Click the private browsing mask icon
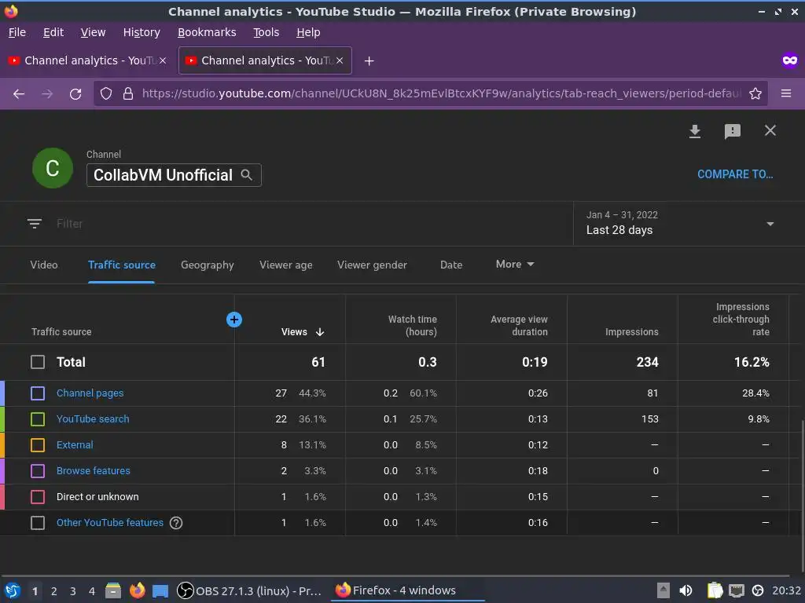This screenshot has height=603, width=805. click(789, 60)
